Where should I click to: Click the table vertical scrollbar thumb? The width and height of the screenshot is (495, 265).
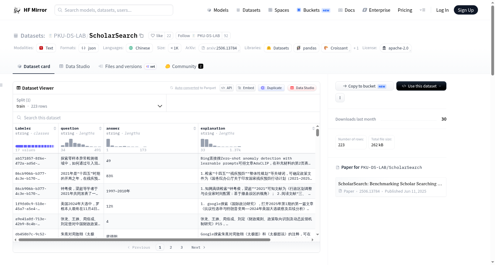[x=317, y=133]
